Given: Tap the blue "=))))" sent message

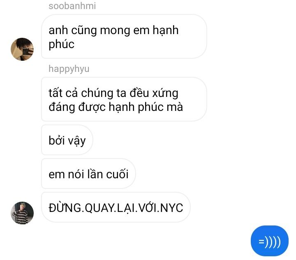Looking at the screenshot, I should 270,241.
